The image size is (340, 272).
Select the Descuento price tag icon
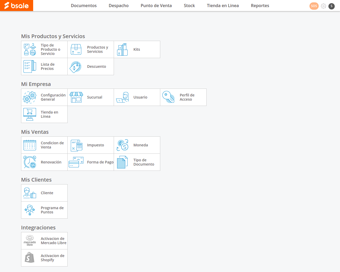tap(76, 67)
